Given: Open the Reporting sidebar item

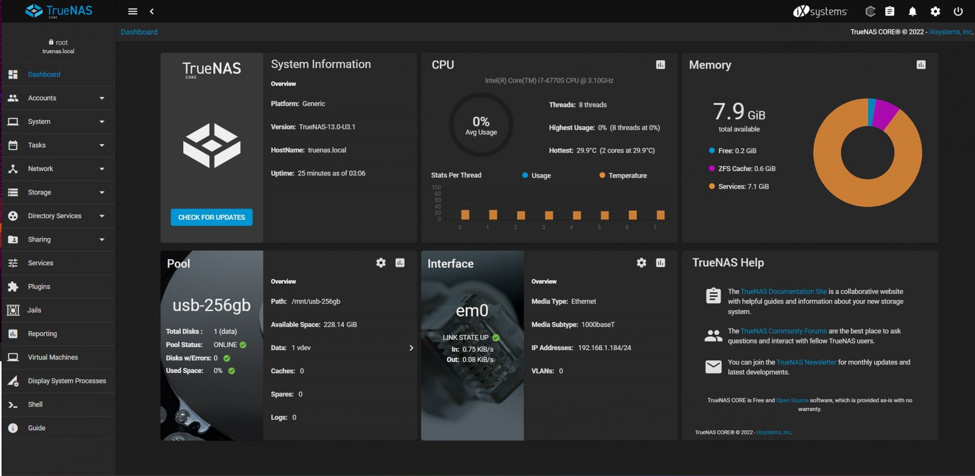Looking at the screenshot, I should point(58,334).
